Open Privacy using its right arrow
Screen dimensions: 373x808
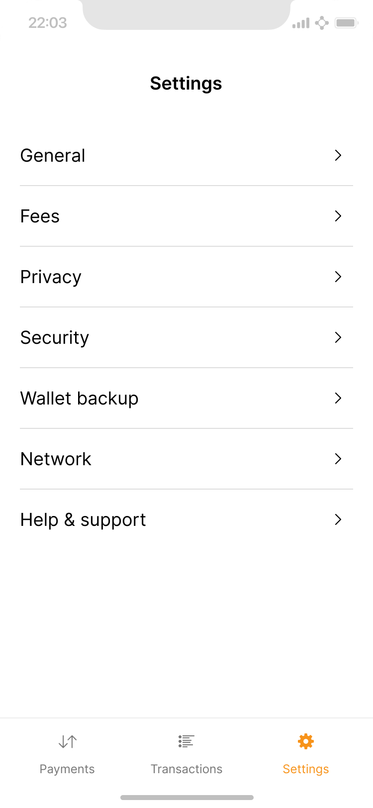[338, 277]
